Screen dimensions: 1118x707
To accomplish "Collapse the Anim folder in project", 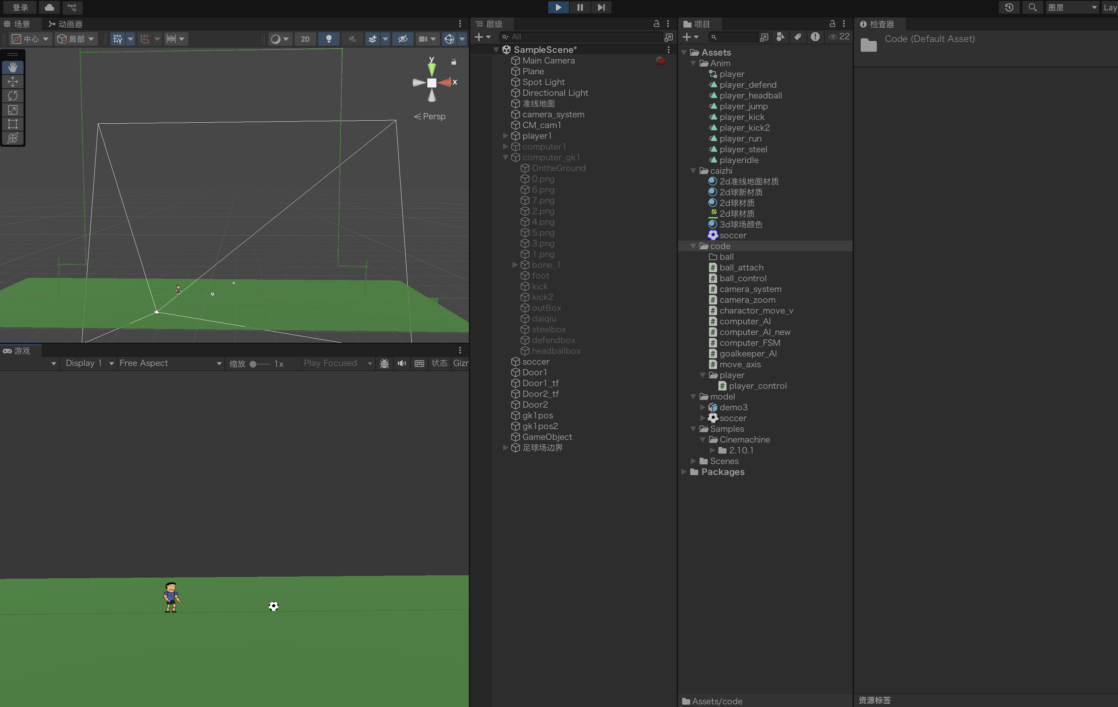I will click(693, 64).
